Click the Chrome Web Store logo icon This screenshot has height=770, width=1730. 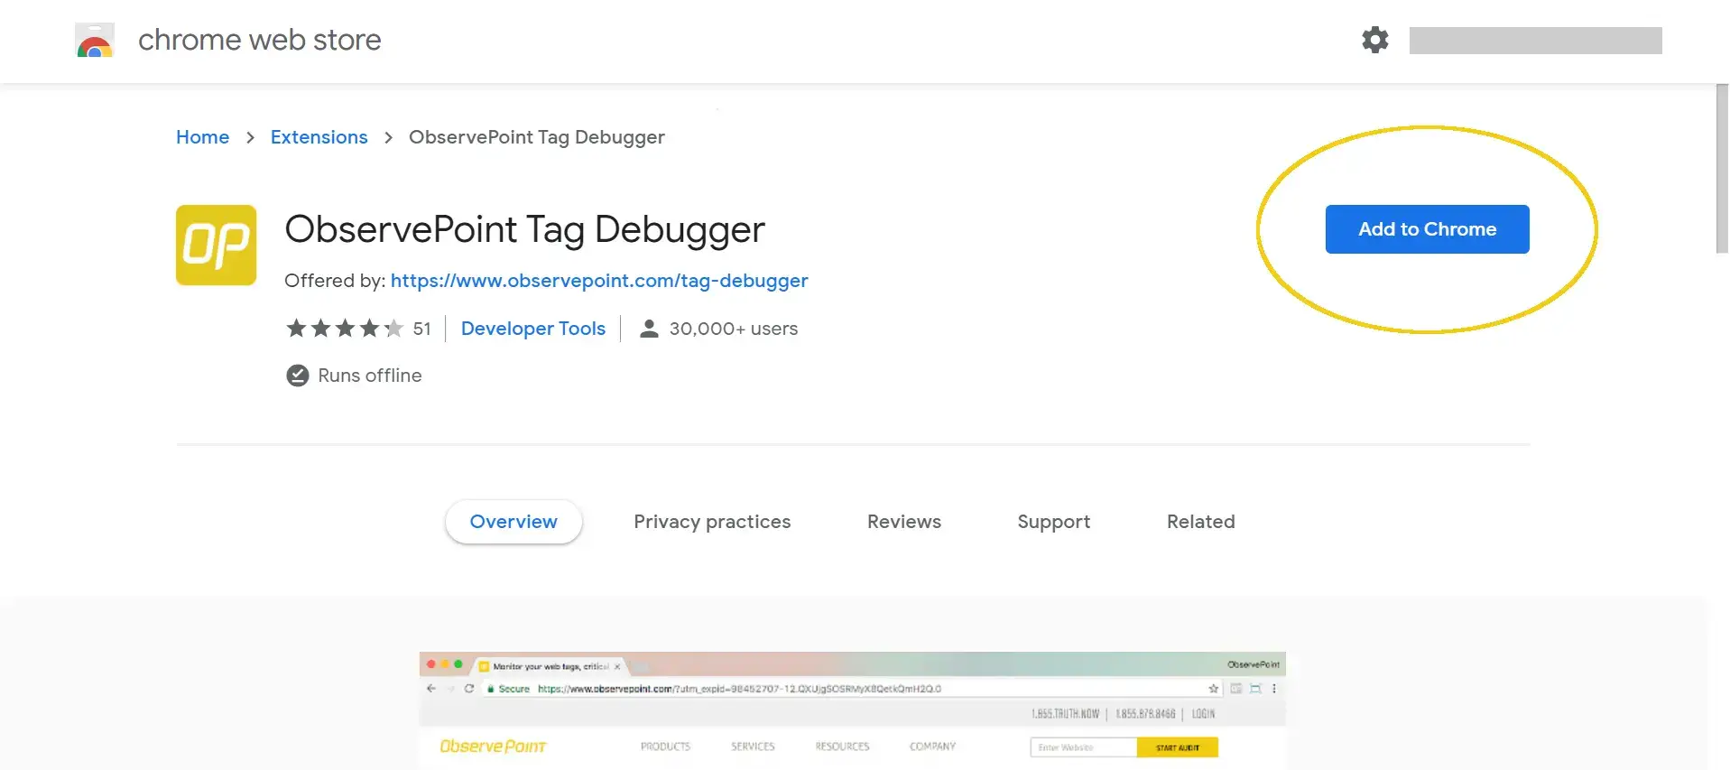point(95,41)
